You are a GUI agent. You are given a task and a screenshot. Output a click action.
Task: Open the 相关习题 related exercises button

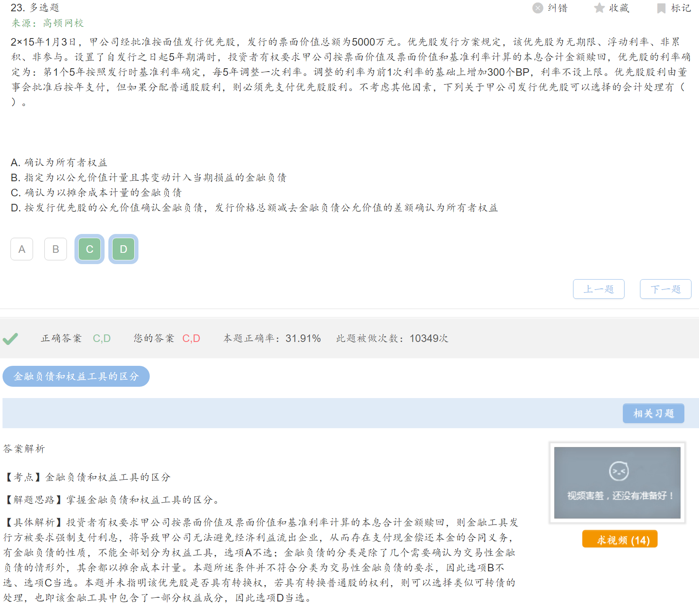[x=653, y=414]
